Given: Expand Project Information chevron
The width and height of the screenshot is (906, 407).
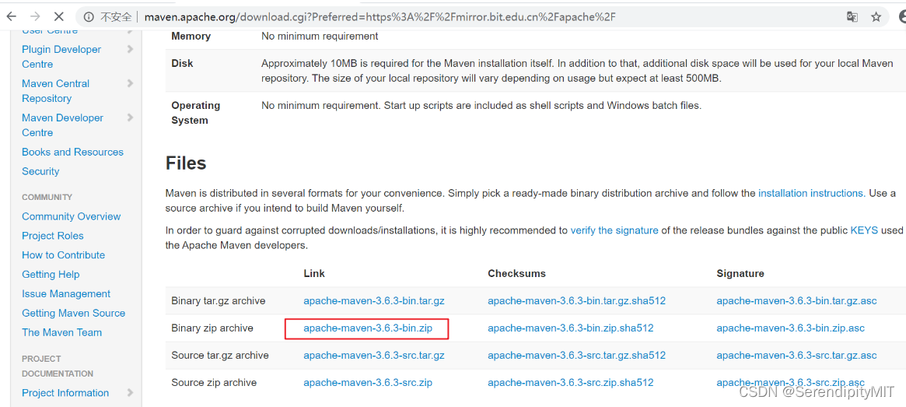Looking at the screenshot, I should (130, 392).
